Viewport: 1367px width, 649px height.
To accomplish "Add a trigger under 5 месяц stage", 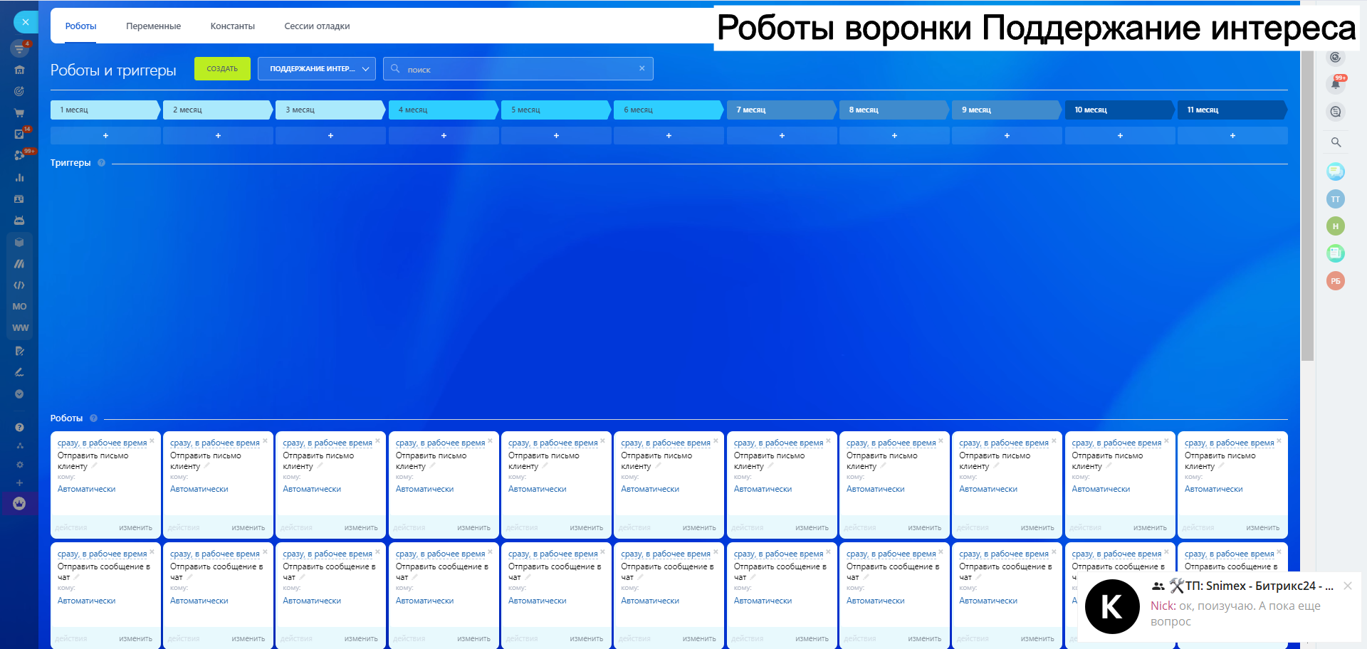I will tap(556, 135).
